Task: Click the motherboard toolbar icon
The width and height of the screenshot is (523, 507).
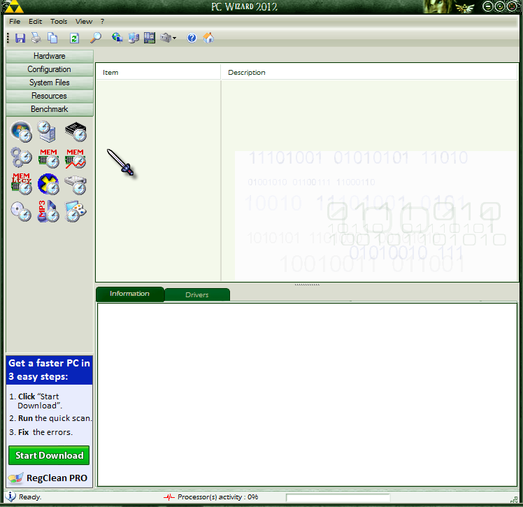Action: [150, 38]
